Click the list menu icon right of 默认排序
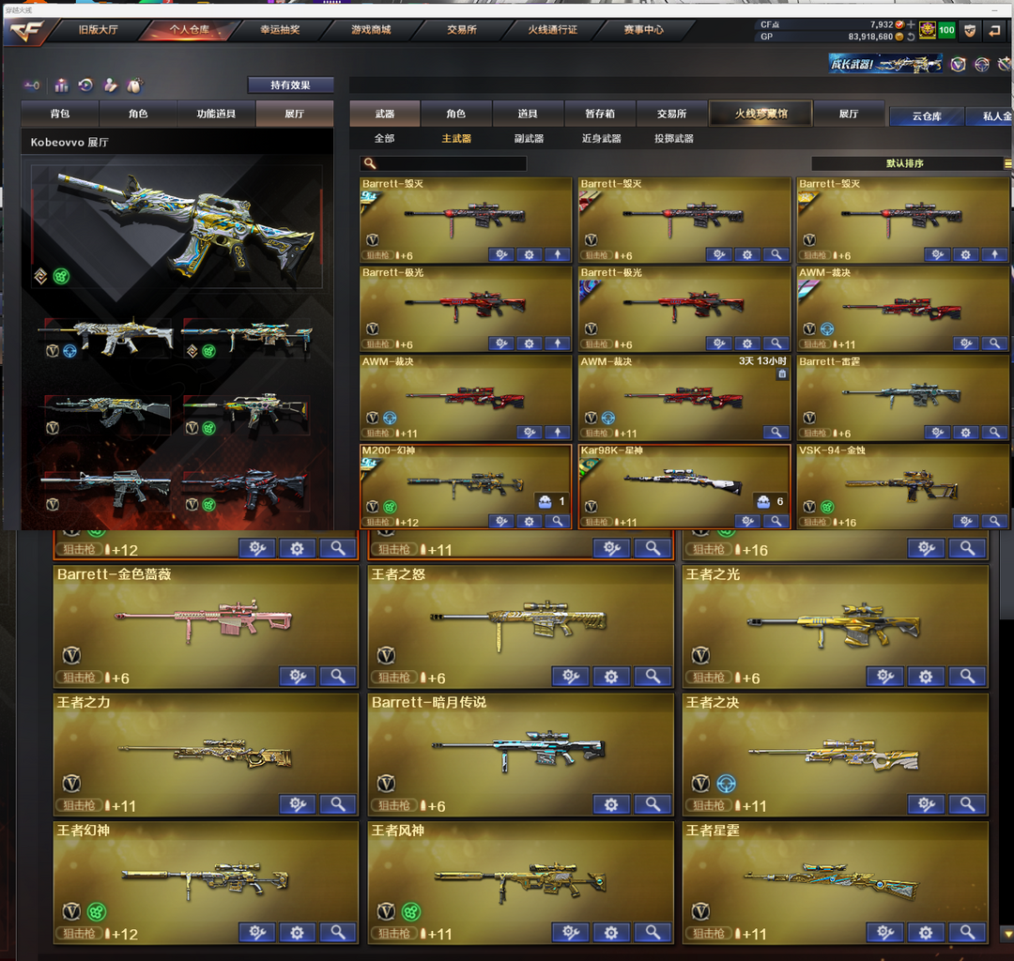The image size is (1014, 961). pyautogui.click(x=1008, y=163)
